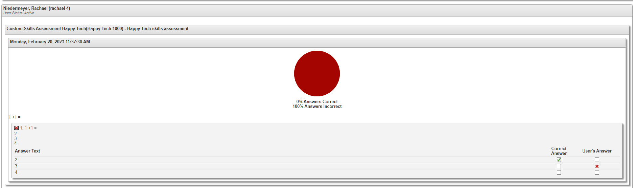Toggle Correct Answer checkbox for answer 4
Viewport: 633px width, 188px height.
coord(559,172)
